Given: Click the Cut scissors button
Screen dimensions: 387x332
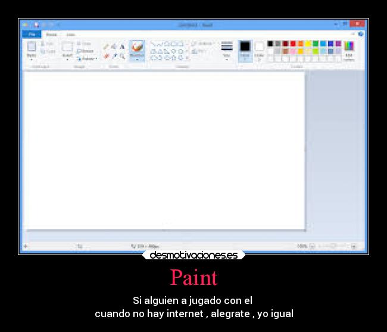Looking at the screenshot, I should [48, 44].
